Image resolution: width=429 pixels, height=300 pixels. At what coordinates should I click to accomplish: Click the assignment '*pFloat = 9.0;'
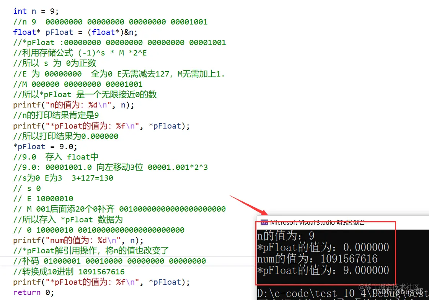(45, 147)
